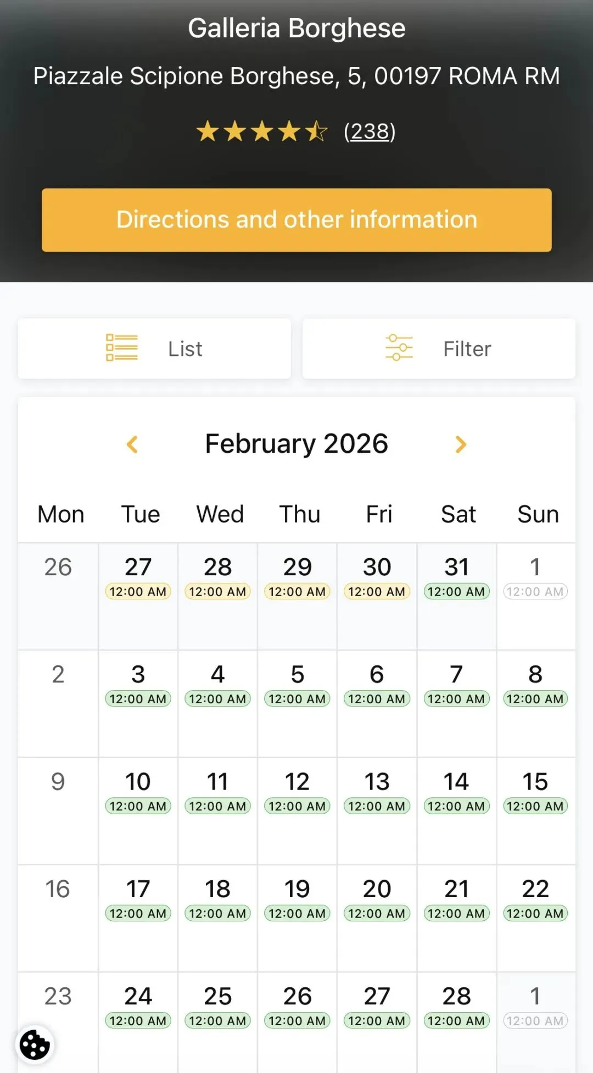Viewport: 593px width, 1073px height.
Task: Click February 12 date number
Action: [297, 781]
